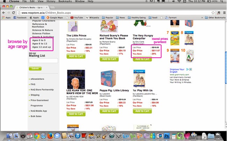This screenshot has width=227, height=141.
Task: Open the Apps shortcut in bookmarks bar
Action: [6, 17]
